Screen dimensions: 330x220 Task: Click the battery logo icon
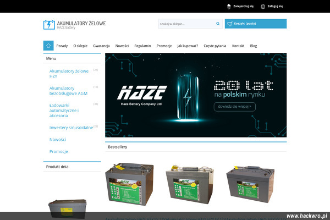tap(49, 25)
